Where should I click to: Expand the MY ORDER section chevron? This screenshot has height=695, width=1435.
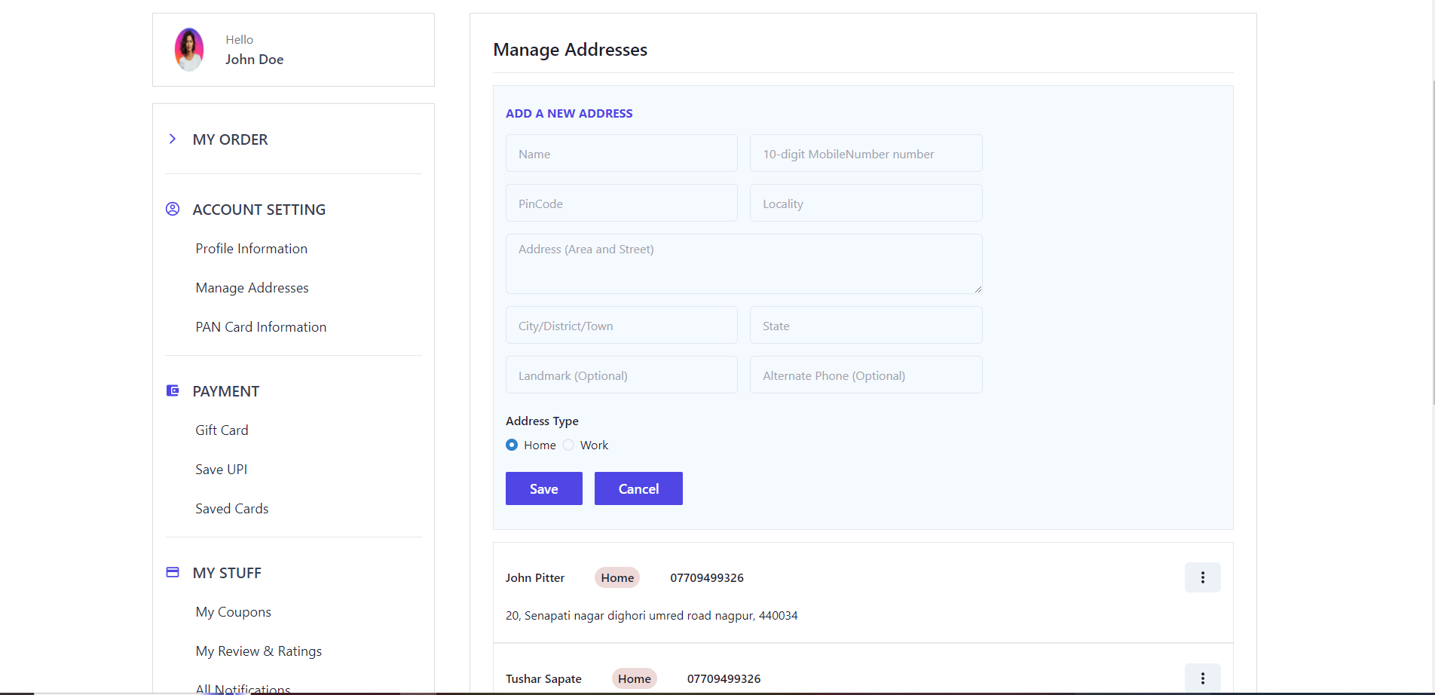[173, 139]
